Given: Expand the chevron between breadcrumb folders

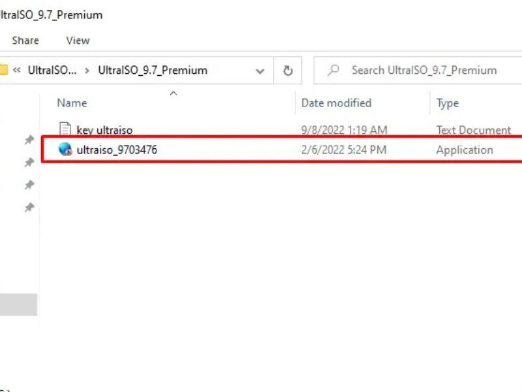Looking at the screenshot, I should [x=87, y=71].
